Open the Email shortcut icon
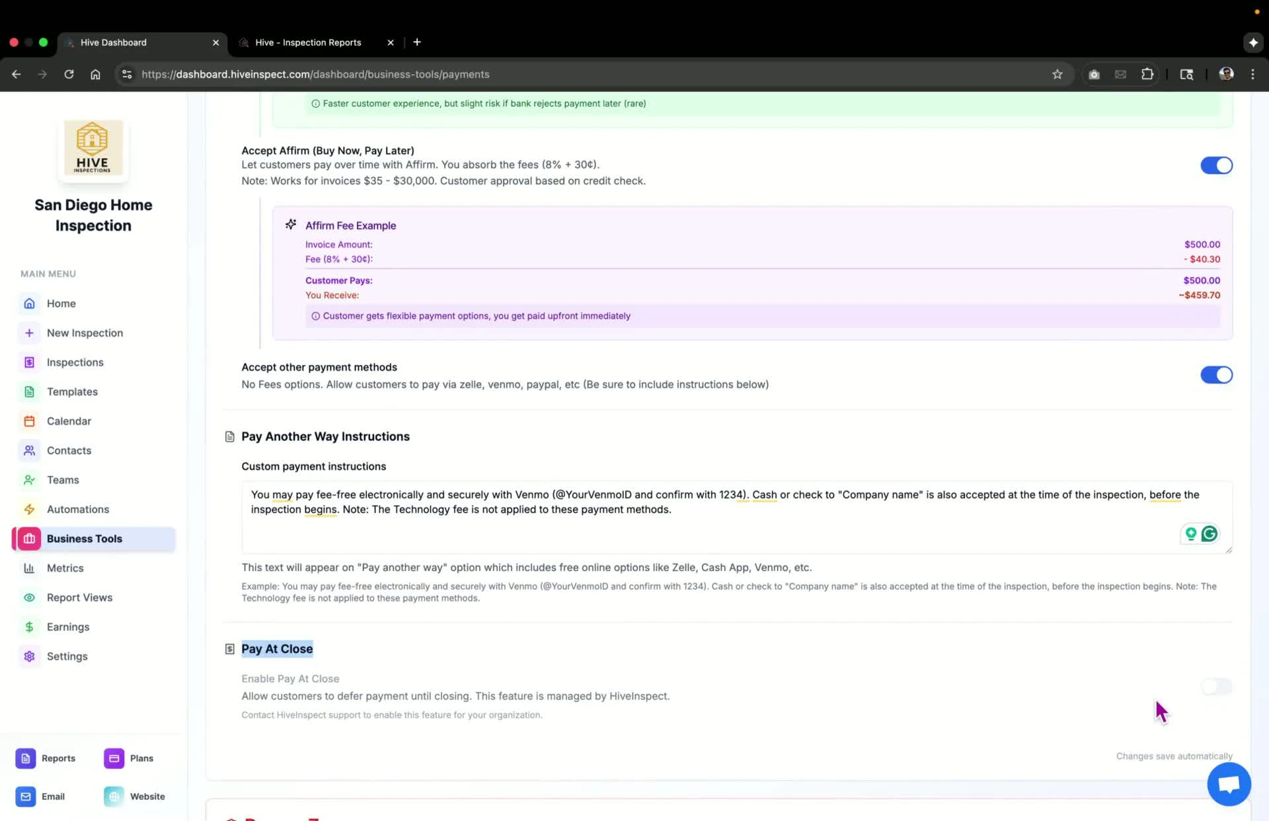Screen dimensions: 1269x821 pyautogui.click(x=25, y=797)
